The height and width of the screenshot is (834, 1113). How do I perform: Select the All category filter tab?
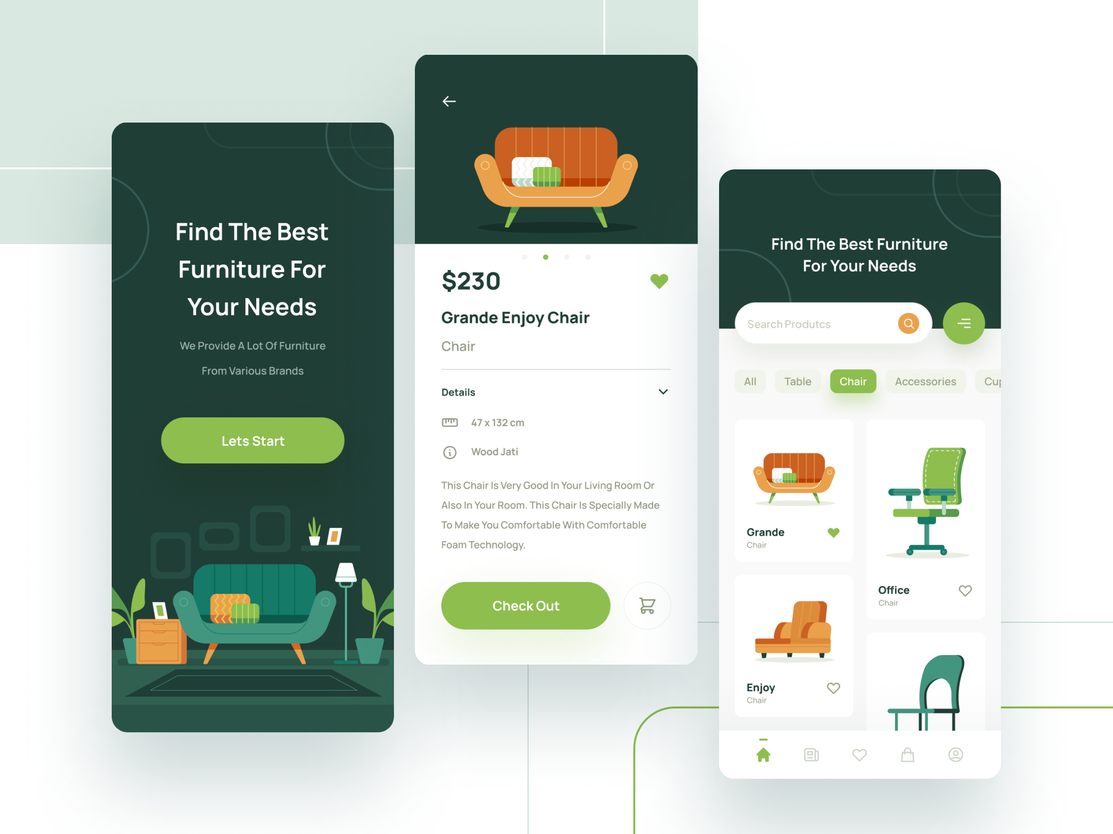coord(748,380)
